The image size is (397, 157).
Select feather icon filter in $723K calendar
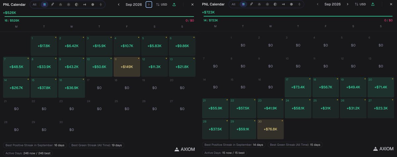tap(251, 4)
